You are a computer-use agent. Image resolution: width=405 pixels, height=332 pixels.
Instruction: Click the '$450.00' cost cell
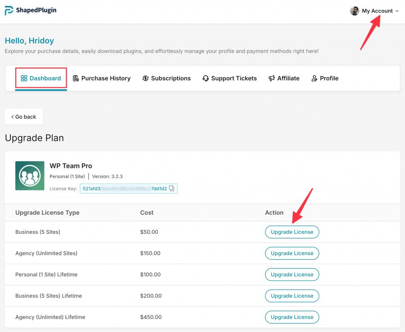151,317
